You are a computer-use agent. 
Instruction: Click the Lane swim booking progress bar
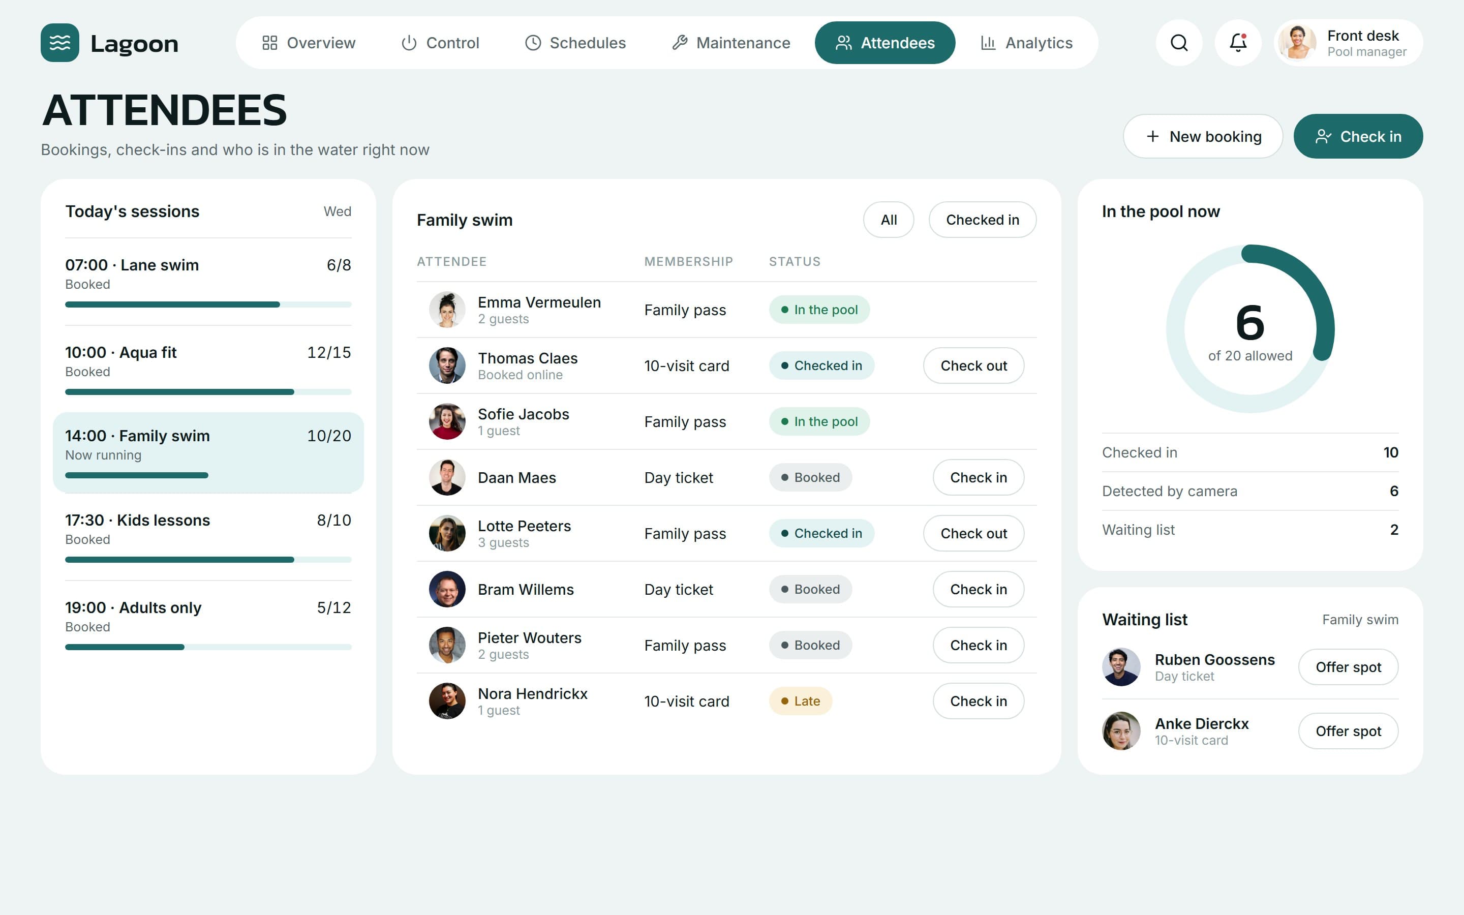[x=208, y=304]
